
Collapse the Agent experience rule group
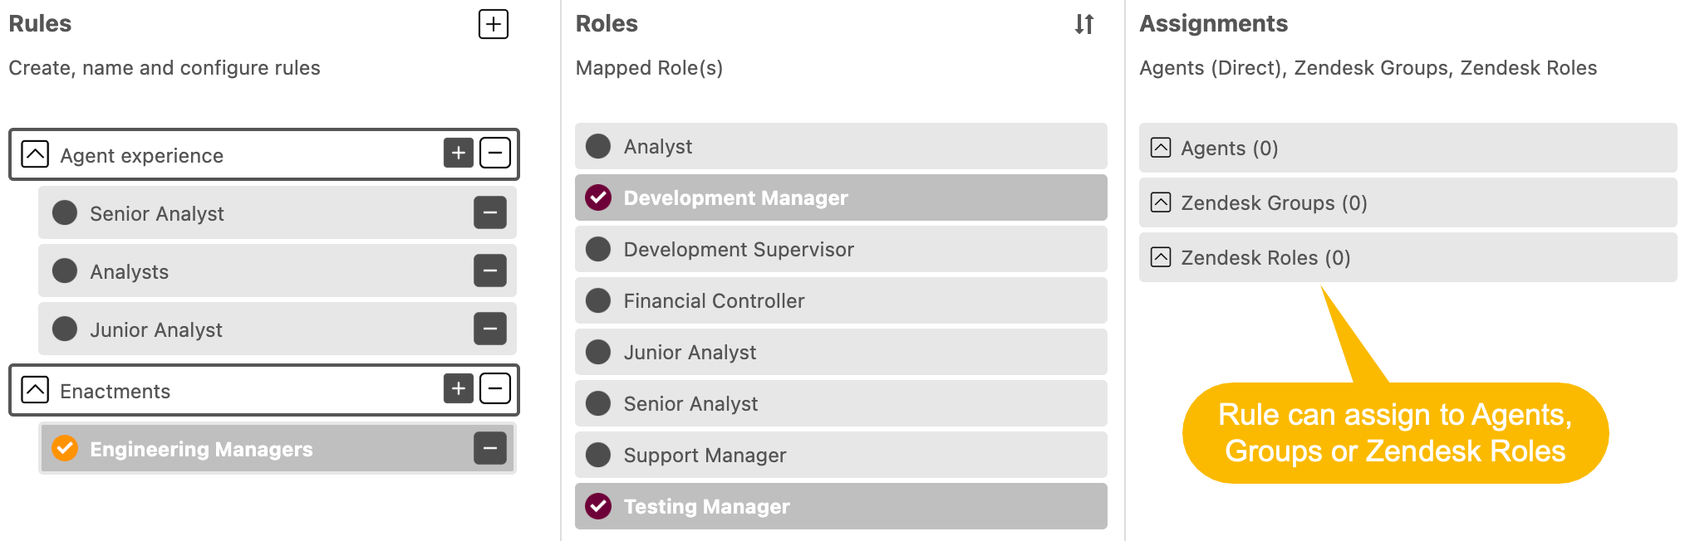coord(35,154)
